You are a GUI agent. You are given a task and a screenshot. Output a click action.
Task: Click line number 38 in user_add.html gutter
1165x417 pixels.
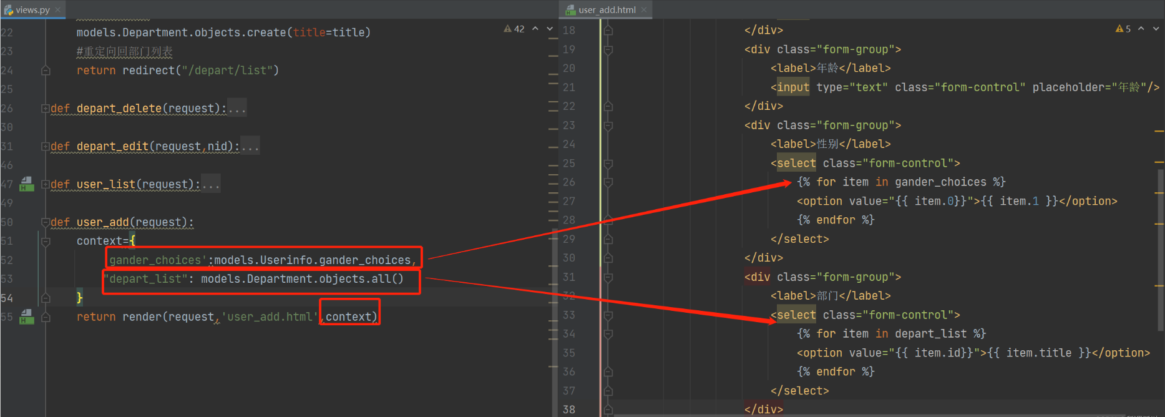tap(569, 410)
